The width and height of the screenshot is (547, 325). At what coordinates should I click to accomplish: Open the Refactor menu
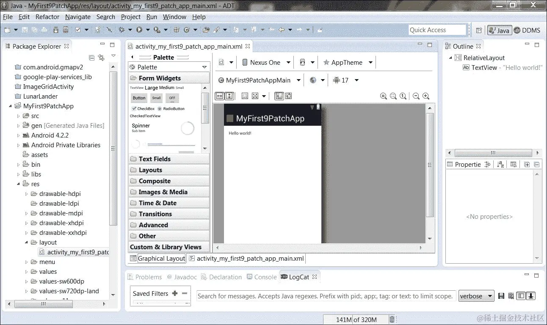pyautogui.click(x=47, y=17)
